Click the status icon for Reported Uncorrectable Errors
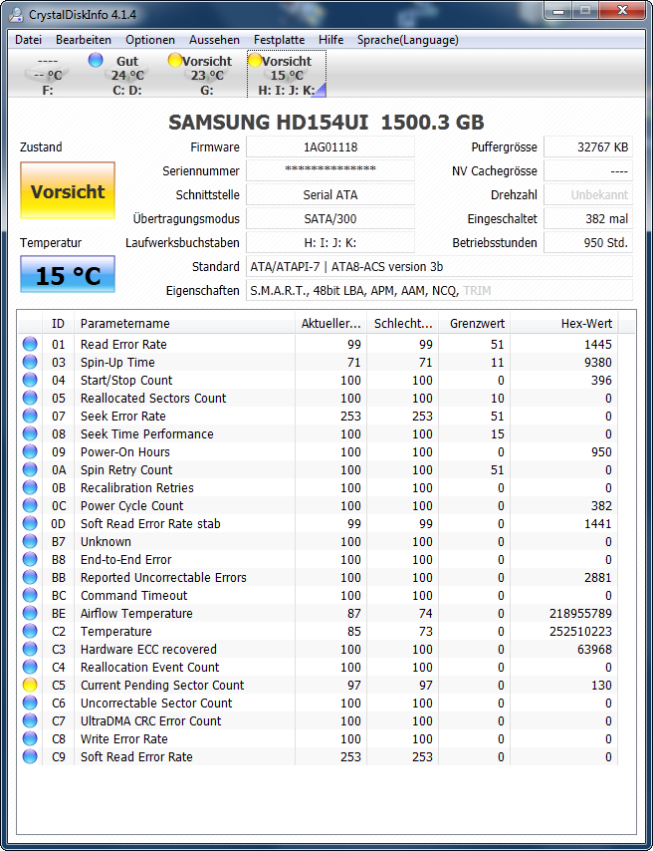The width and height of the screenshot is (653, 851). (30, 577)
